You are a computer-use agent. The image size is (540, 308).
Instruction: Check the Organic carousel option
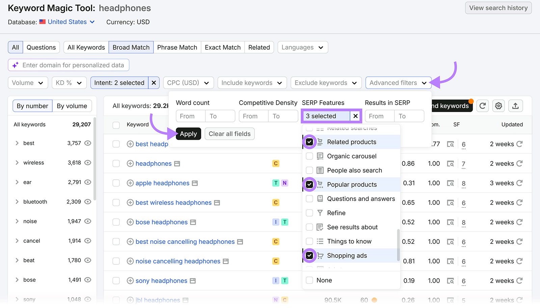309,156
